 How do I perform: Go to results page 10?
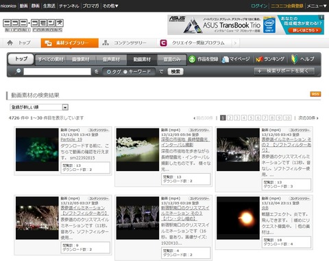(287, 118)
